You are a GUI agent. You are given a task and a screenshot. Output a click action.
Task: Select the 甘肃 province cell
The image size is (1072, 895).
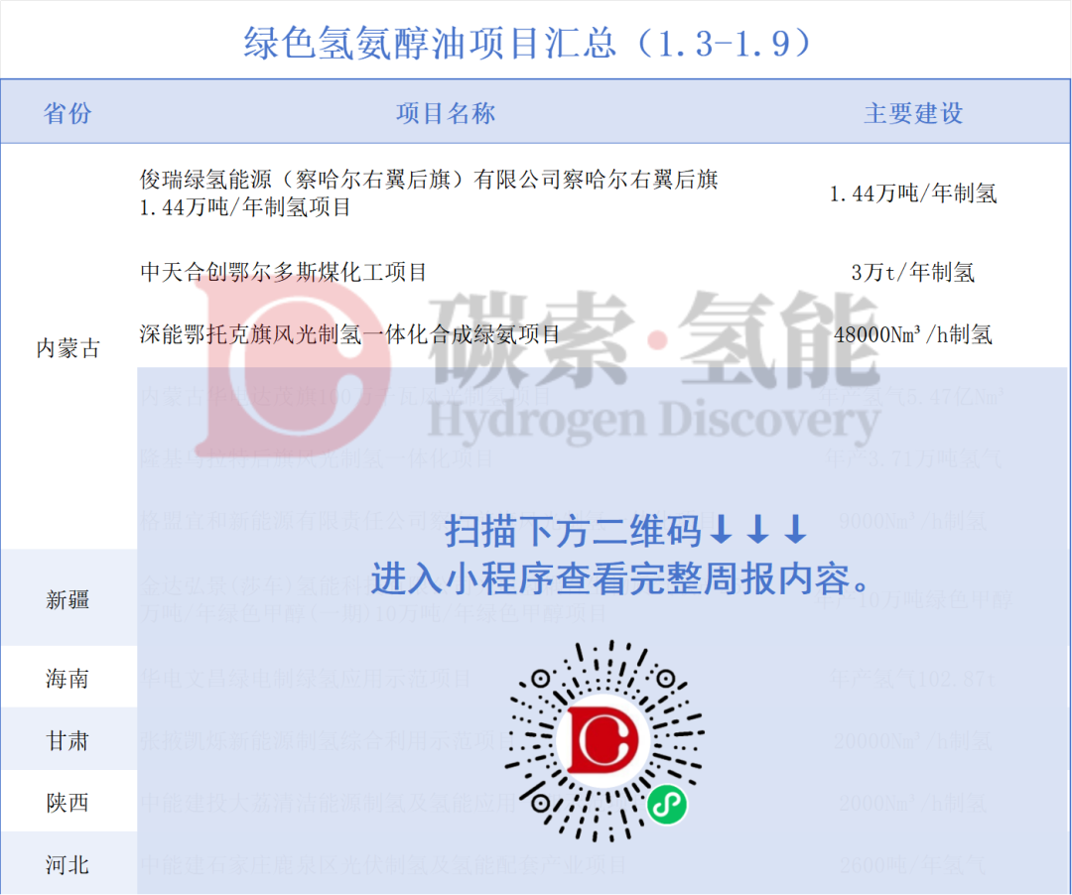(67, 741)
